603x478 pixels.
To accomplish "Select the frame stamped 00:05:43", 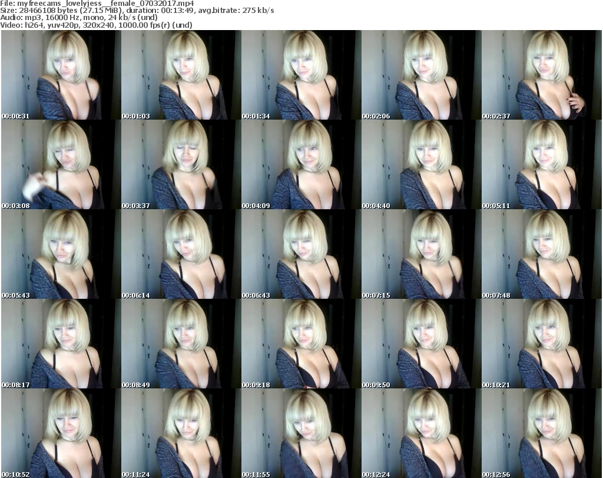I will (61, 255).
